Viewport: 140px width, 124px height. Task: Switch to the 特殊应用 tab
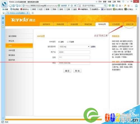(102, 24)
